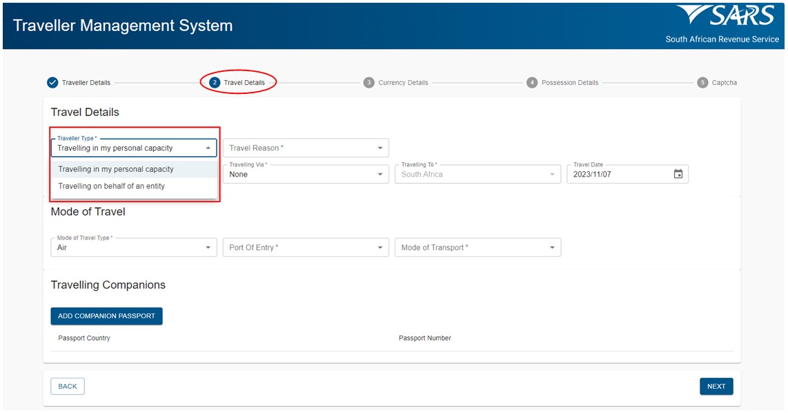Screen dimensions: 788x413
Task: Expand the Travelling Via dropdown
Action: coord(306,174)
